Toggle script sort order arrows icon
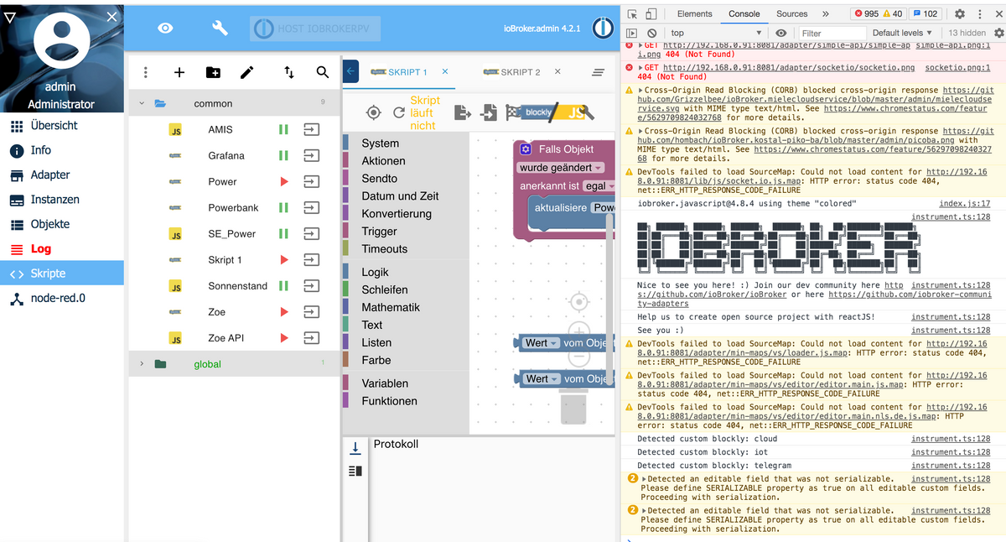 [x=289, y=73]
